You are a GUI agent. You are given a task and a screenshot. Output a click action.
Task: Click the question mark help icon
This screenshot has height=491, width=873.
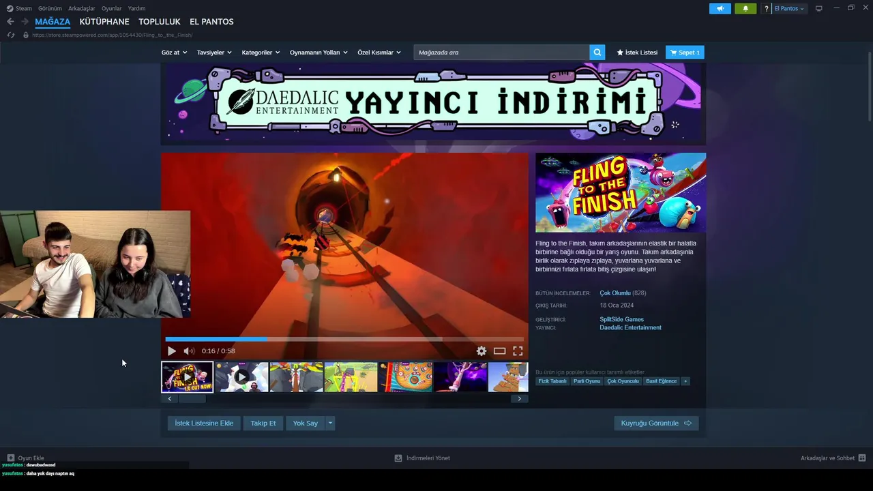tap(766, 8)
